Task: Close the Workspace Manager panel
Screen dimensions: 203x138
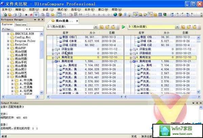Action: (43, 19)
